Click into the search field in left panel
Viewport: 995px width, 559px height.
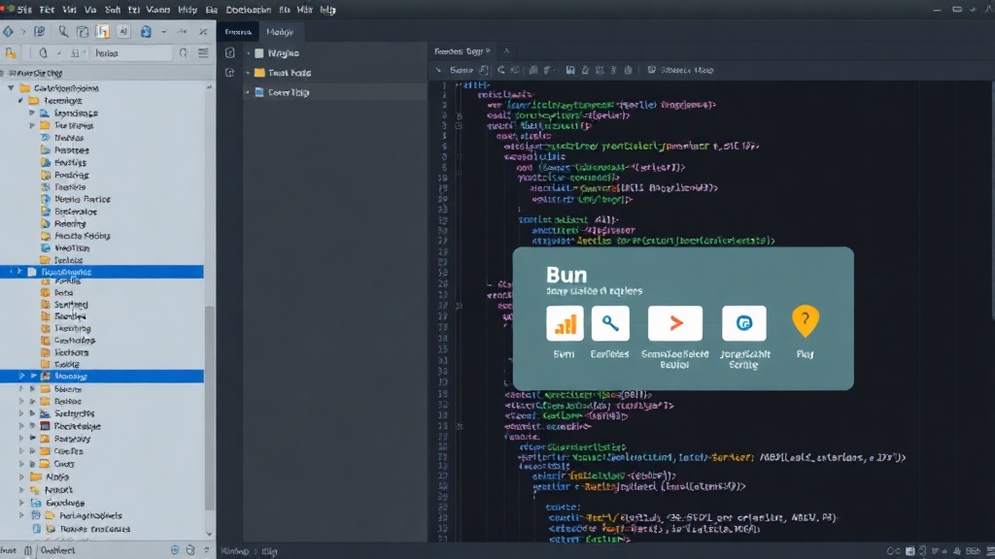pyautogui.click(x=131, y=53)
